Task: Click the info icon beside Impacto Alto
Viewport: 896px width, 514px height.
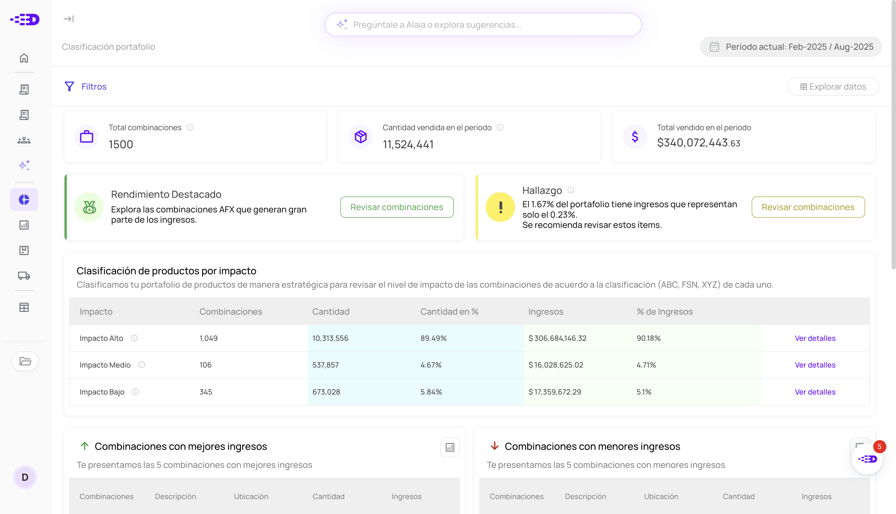Action: [x=134, y=338]
